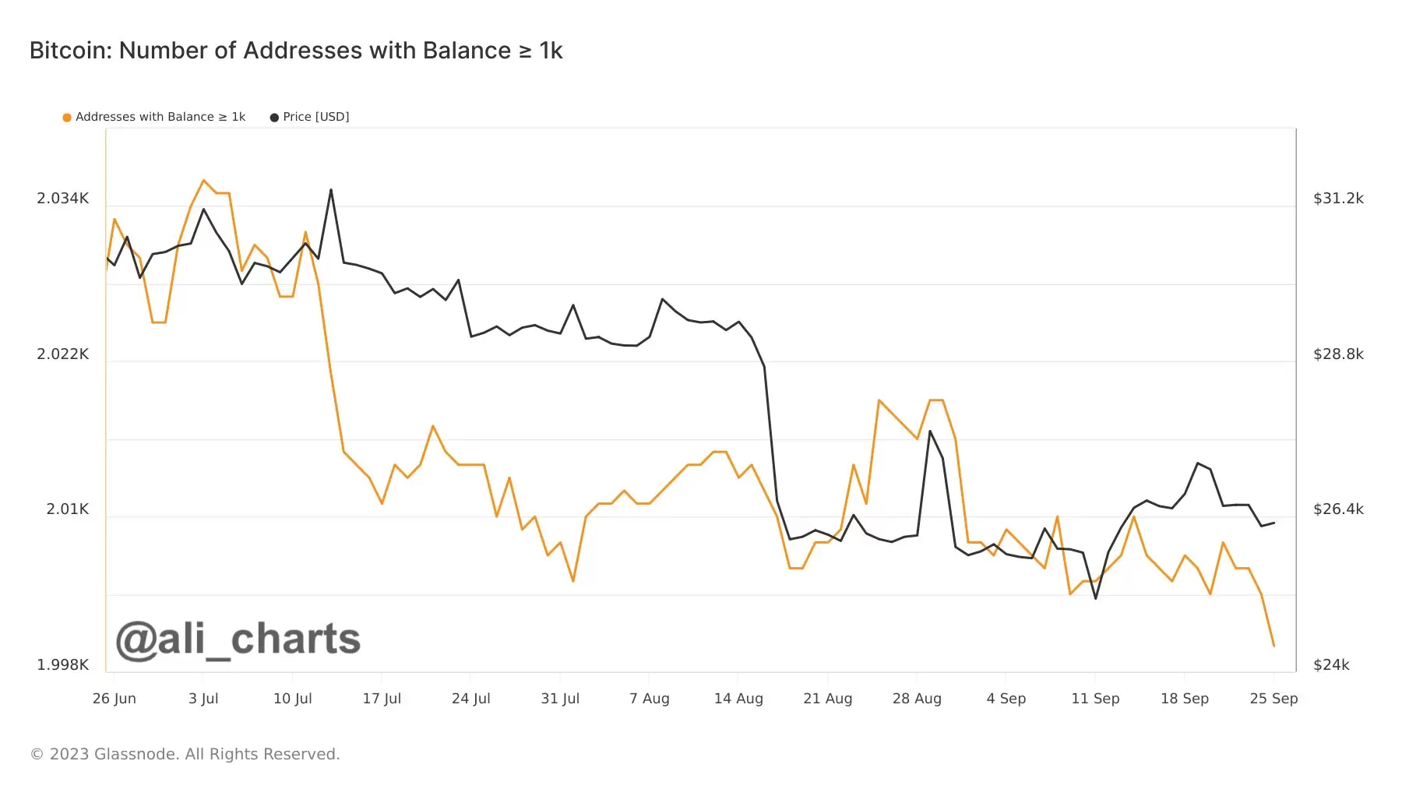
Task: Select the 14 Aug date label
Action: click(x=738, y=699)
